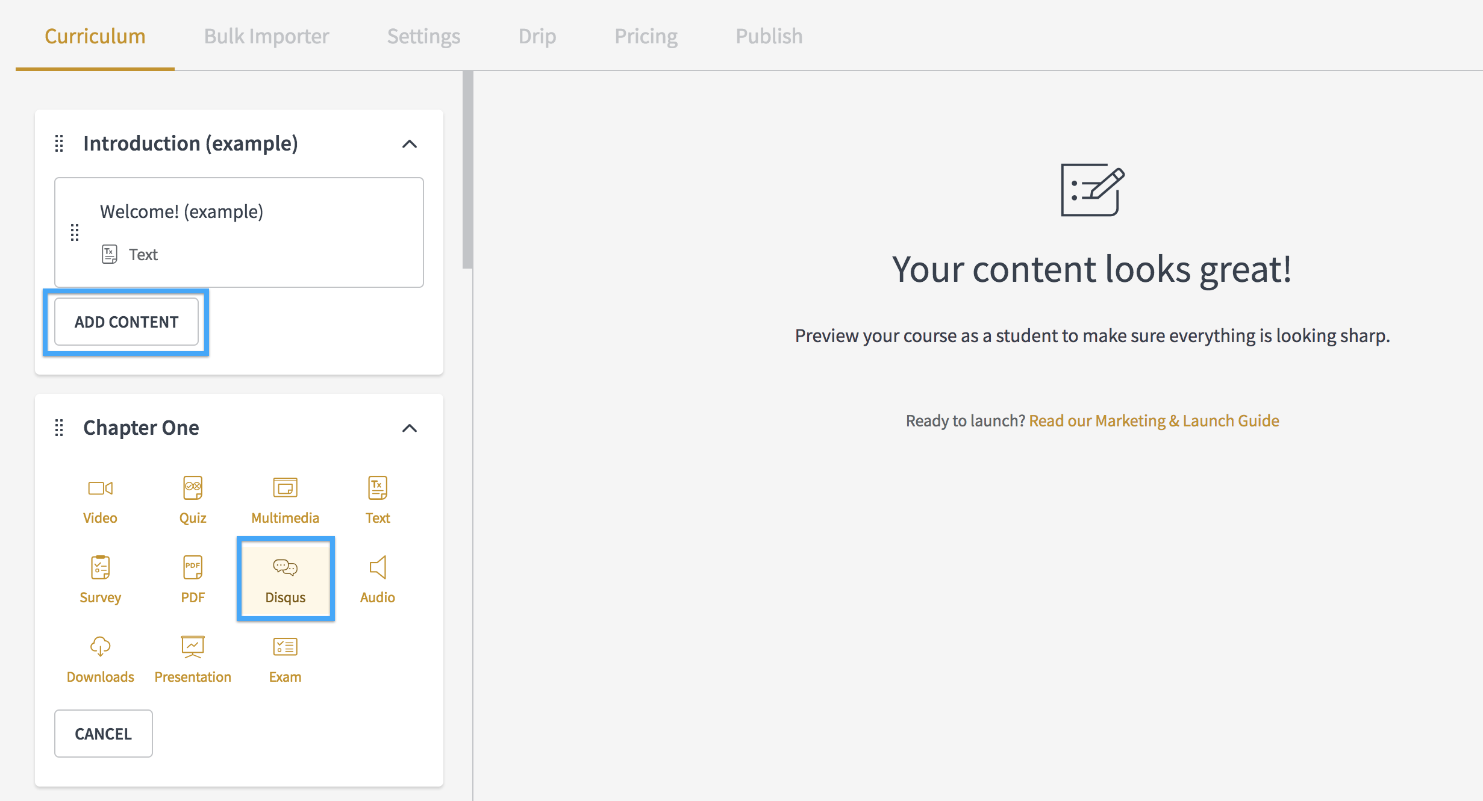Click the content edit illustration icon
1483x801 pixels.
pyautogui.click(x=1092, y=190)
